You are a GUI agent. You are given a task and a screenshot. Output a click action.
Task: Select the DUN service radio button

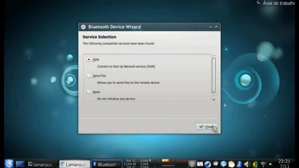[x=89, y=60]
